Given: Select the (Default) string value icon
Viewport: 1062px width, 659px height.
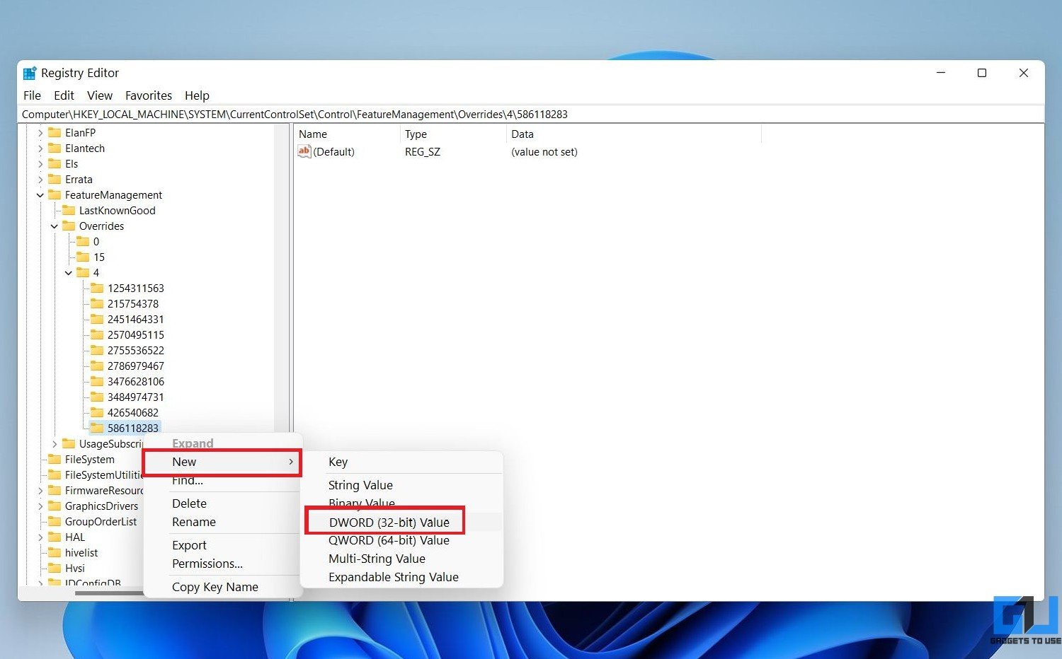Looking at the screenshot, I should point(304,151).
